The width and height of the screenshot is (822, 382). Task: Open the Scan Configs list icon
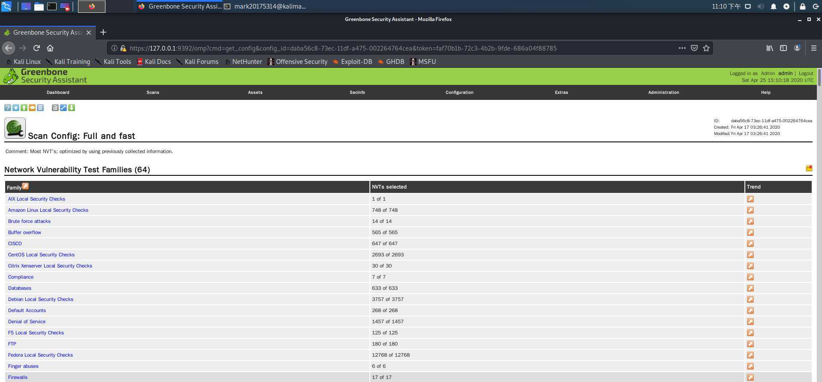pyautogui.click(x=40, y=108)
